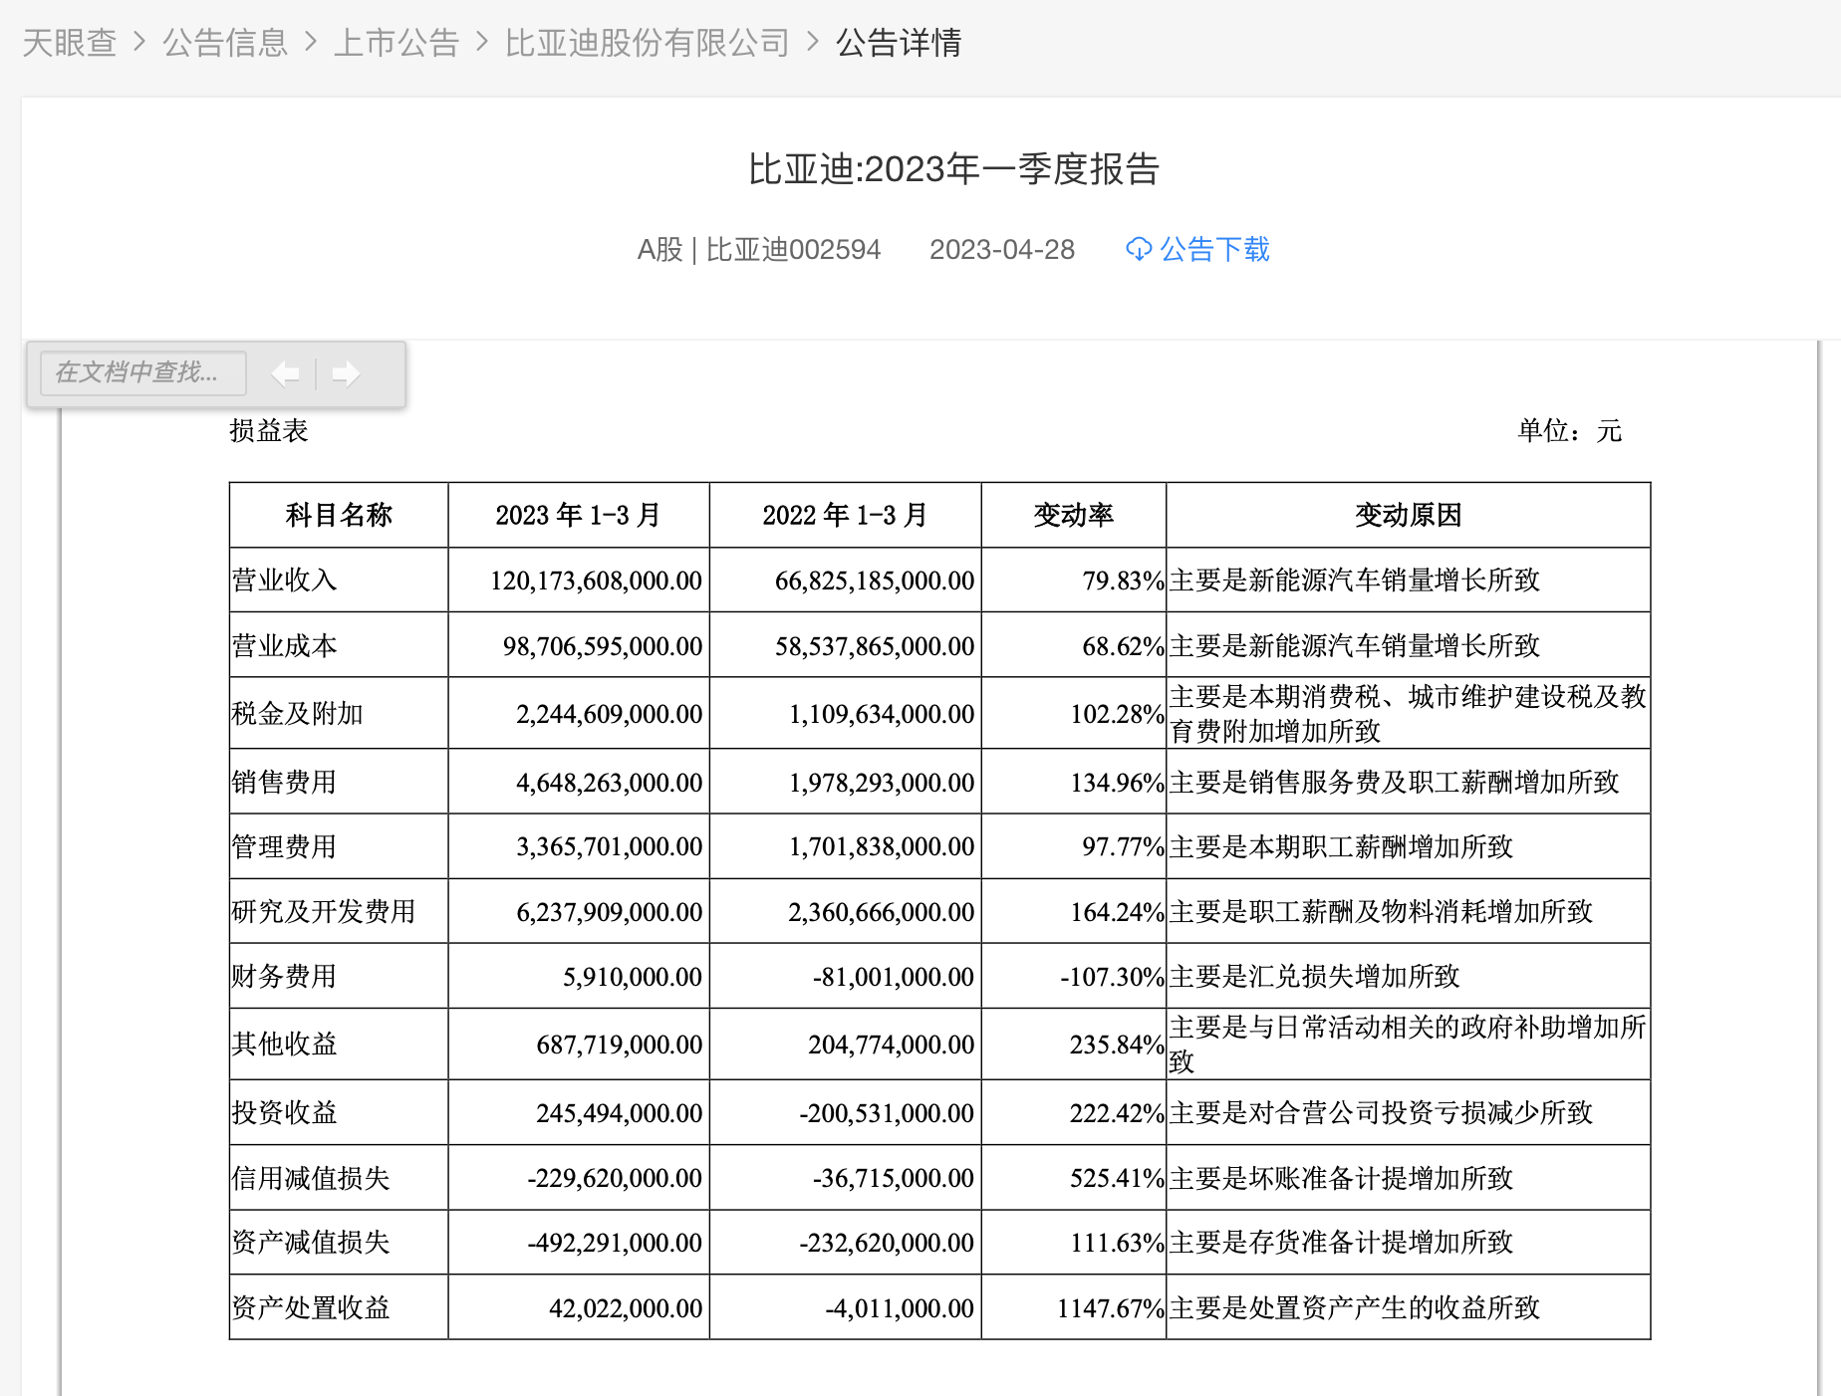The height and width of the screenshot is (1396, 1841).
Task: Navigate to 上市公告 breadcrumb
Action: pyautogui.click(x=396, y=43)
